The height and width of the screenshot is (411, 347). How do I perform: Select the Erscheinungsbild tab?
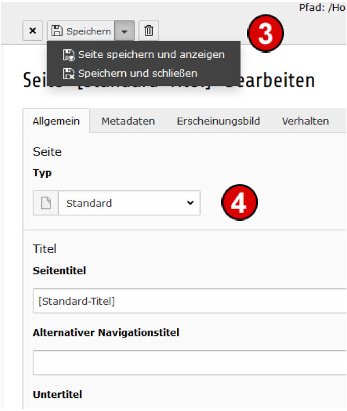(218, 121)
